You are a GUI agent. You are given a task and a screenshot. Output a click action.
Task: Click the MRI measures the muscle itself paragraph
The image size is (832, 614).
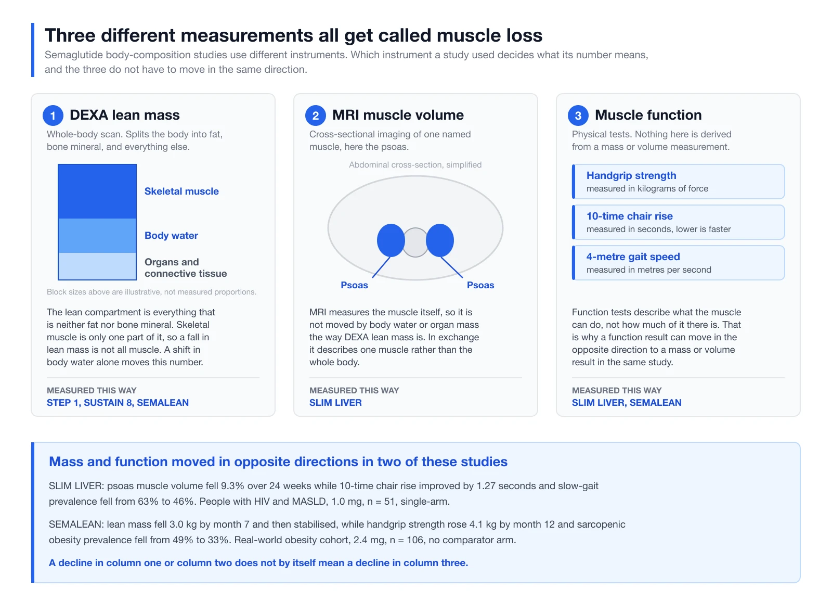(x=394, y=337)
